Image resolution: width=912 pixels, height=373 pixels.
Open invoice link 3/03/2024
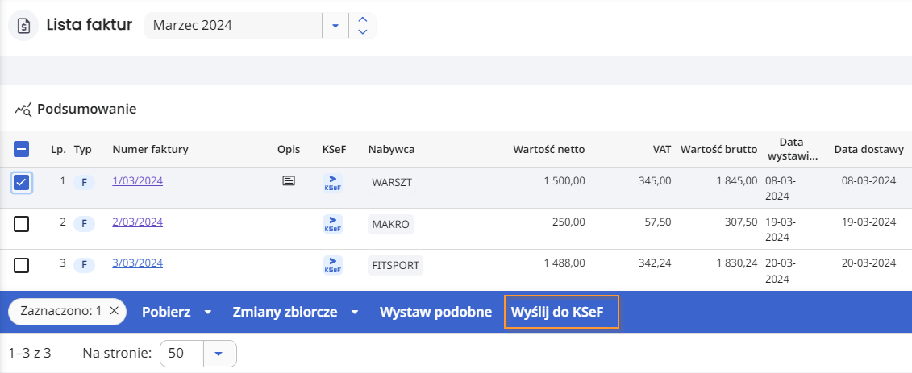[138, 263]
